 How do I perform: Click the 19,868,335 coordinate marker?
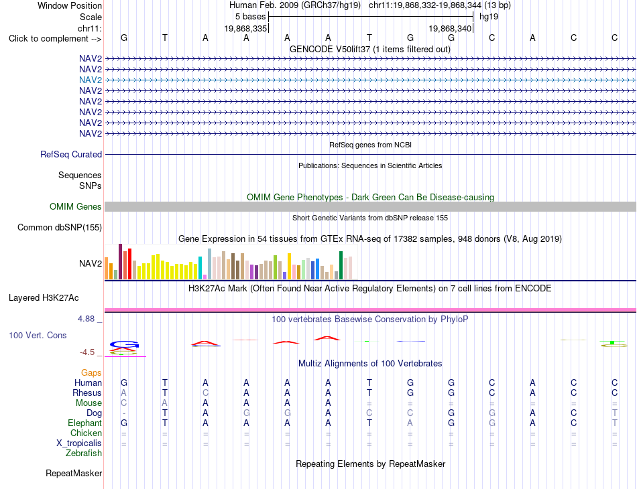tap(245, 28)
